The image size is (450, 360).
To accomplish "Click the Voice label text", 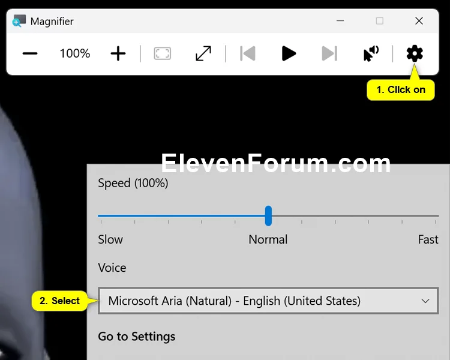I will (x=112, y=268).
